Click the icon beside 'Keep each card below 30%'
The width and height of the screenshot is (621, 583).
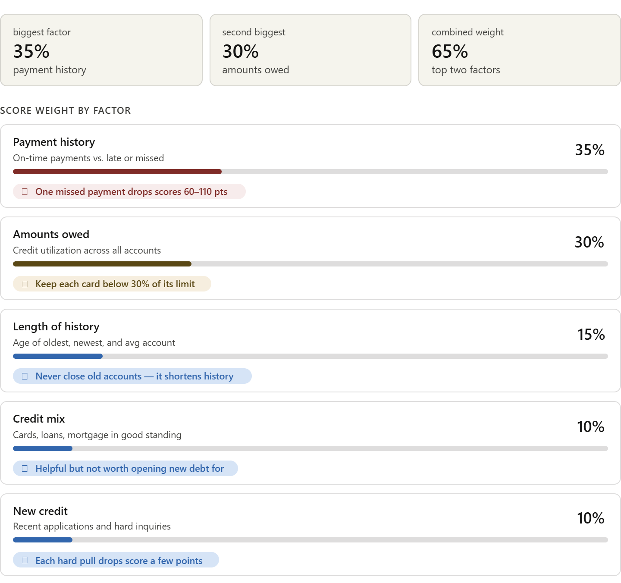coord(25,284)
